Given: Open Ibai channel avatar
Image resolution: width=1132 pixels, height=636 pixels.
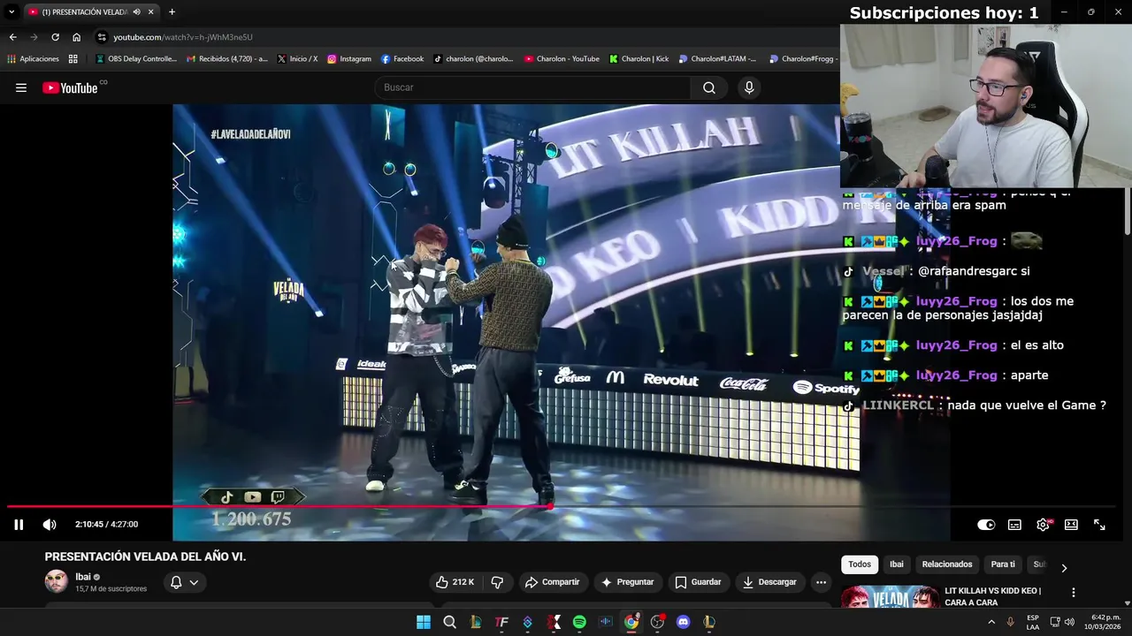Looking at the screenshot, I should pos(57,581).
